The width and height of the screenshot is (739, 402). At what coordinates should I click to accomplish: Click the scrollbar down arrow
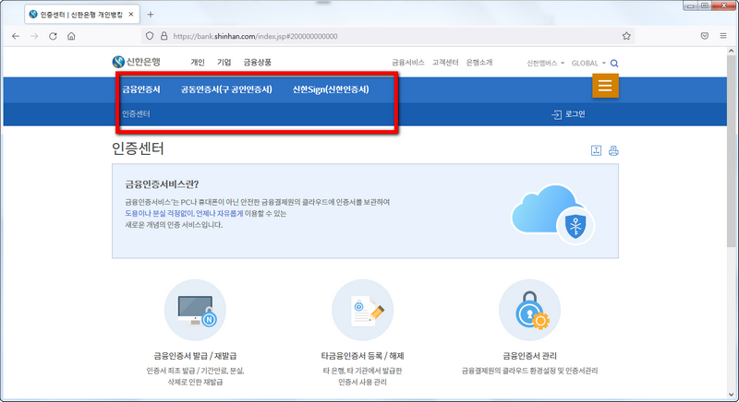[731, 395]
